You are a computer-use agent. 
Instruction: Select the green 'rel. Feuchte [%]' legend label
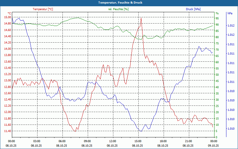click(118, 9)
